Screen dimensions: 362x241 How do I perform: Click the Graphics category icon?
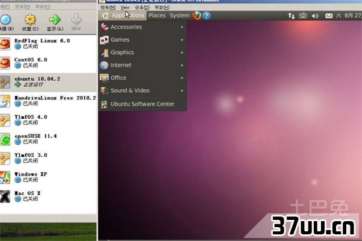pyautogui.click(x=104, y=52)
